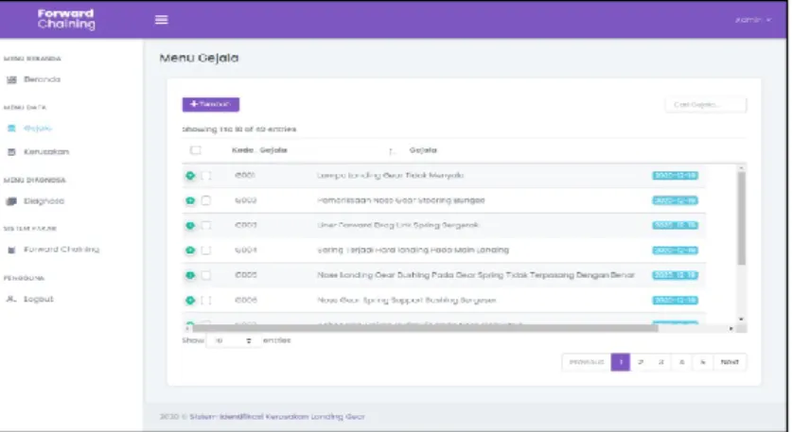The image size is (792, 432).
Task: Go to Previous page in pagination
Action: point(586,362)
